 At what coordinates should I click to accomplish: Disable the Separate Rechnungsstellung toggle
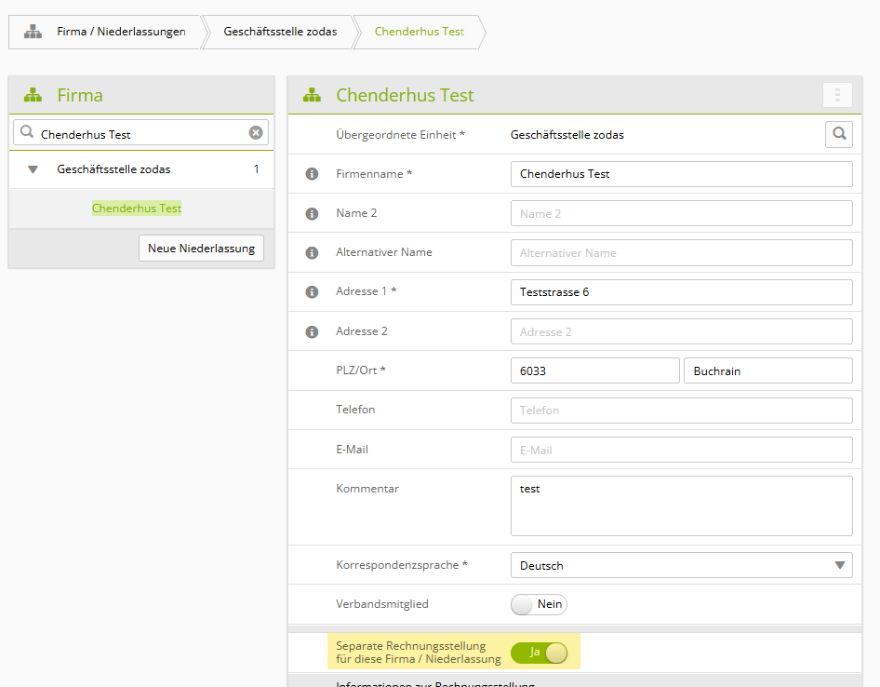[x=539, y=653]
